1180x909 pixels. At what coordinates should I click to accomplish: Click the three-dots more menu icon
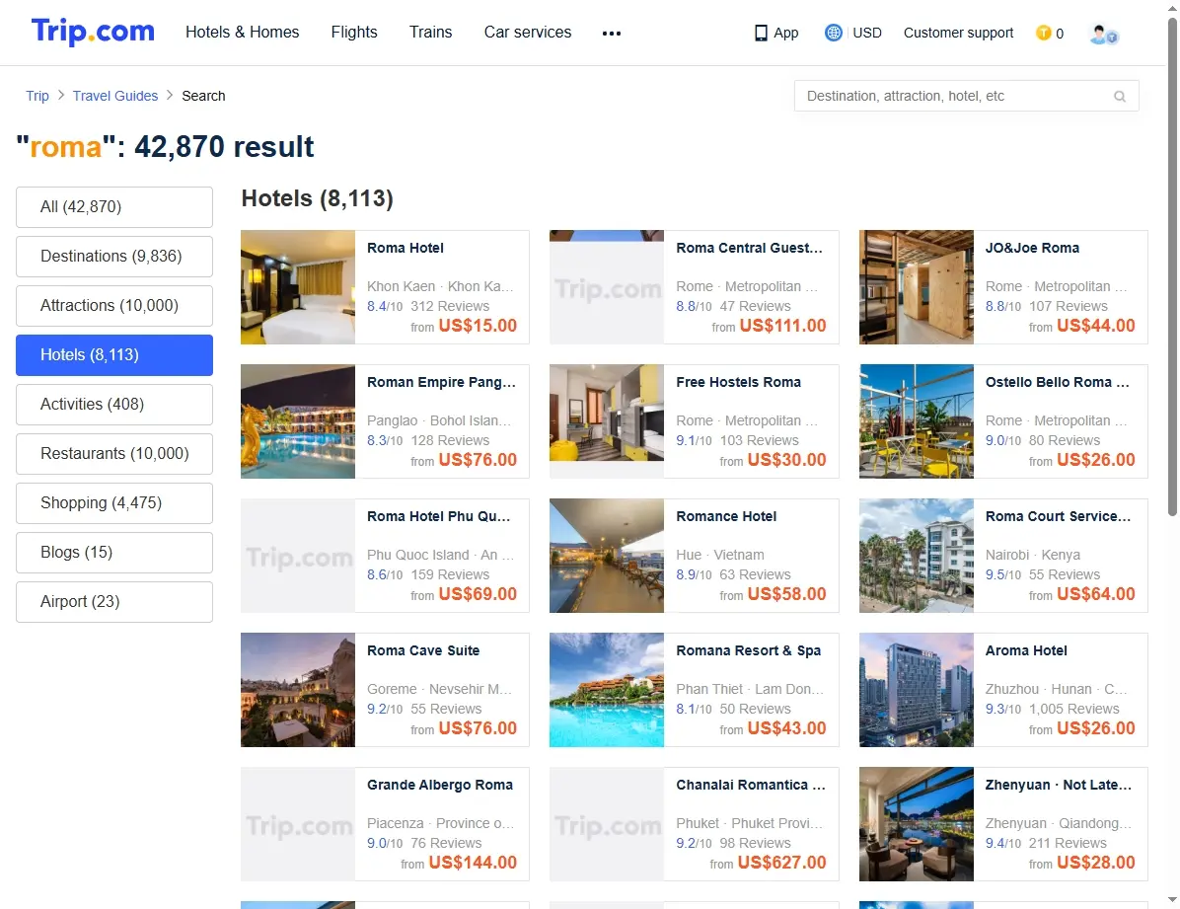pyautogui.click(x=611, y=34)
